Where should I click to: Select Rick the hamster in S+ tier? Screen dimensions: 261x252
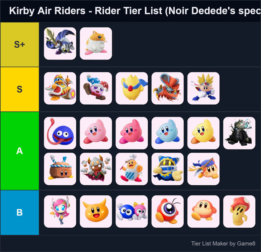click(x=96, y=43)
